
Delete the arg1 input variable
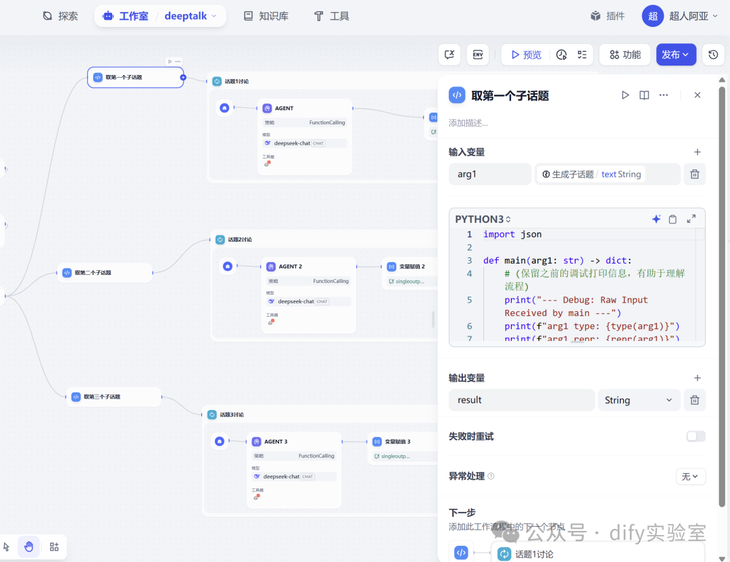(x=694, y=174)
